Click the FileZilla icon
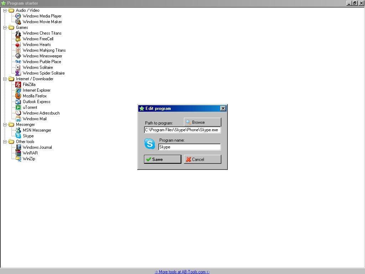The image size is (365, 274). point(18,85)
